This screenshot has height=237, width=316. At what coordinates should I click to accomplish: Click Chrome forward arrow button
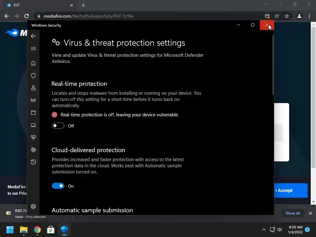tap(17, 16)
